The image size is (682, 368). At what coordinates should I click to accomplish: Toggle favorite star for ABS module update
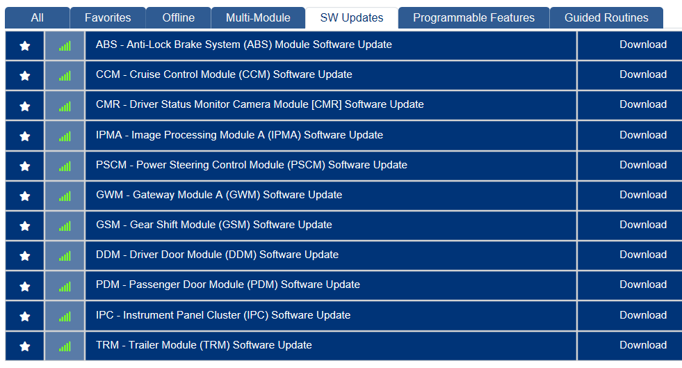[x=25, y=46]
